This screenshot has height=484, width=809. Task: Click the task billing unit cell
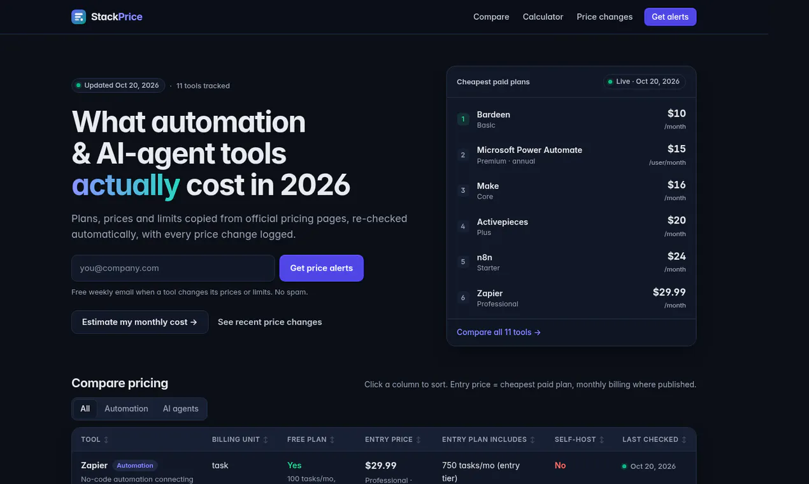220,466
